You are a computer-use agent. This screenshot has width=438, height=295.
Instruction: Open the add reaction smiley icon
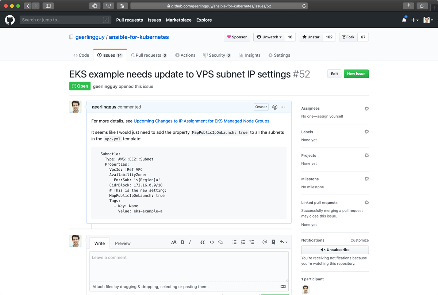275,107
